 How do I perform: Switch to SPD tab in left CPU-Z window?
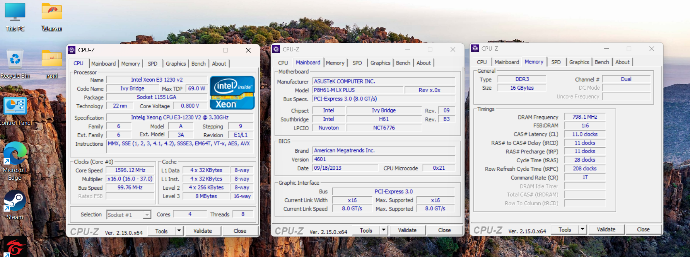click(x=153, y=64)
